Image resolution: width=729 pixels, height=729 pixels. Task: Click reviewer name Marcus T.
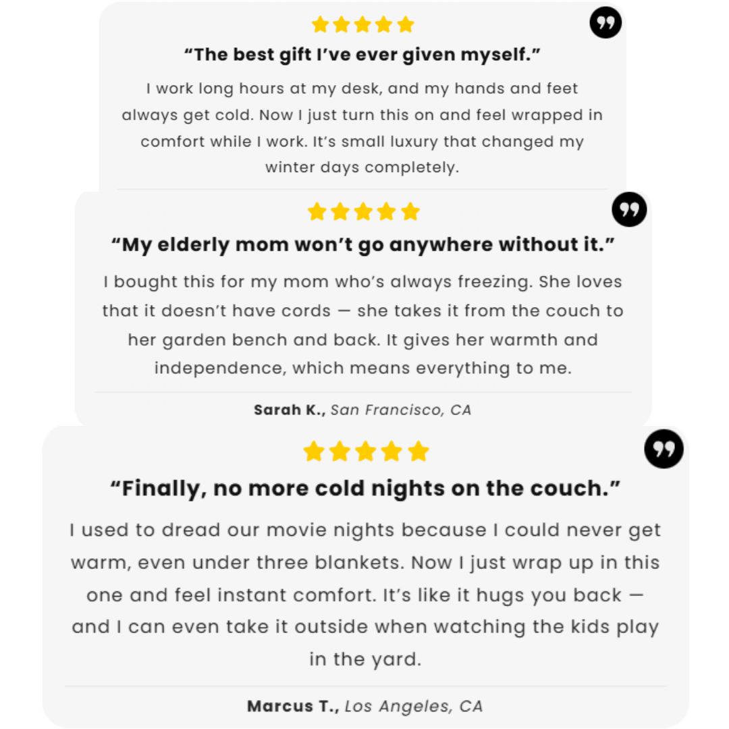click(x=293, y=707)
